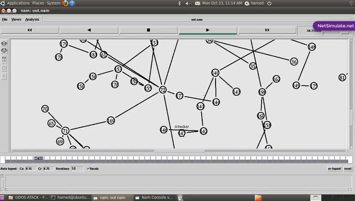Open the Views menu
The width and height of the screenshot is (355, 201).
(x=16, y=19)
